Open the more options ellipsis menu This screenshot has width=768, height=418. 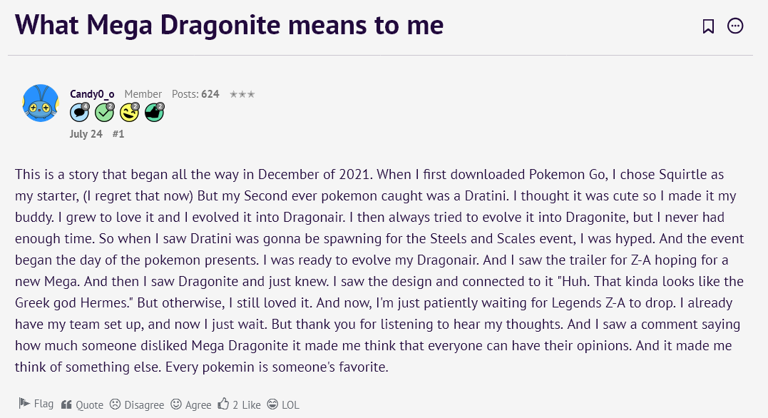735,26
